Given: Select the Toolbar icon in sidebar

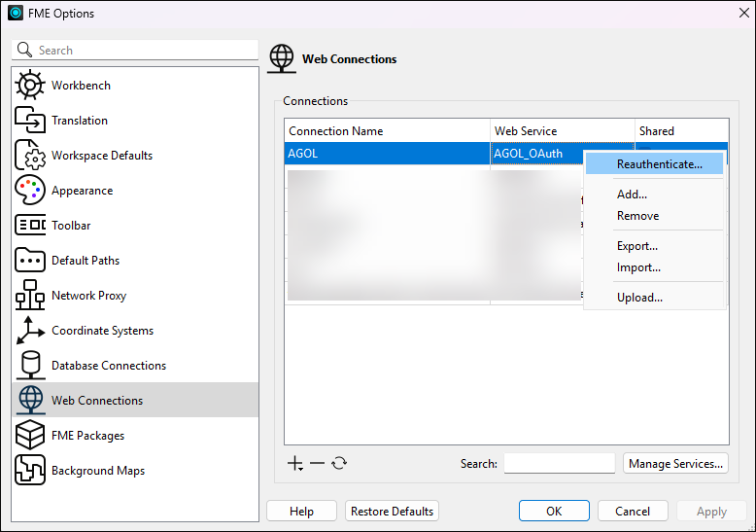Looking at the screenshot, I should coord(30,225).
